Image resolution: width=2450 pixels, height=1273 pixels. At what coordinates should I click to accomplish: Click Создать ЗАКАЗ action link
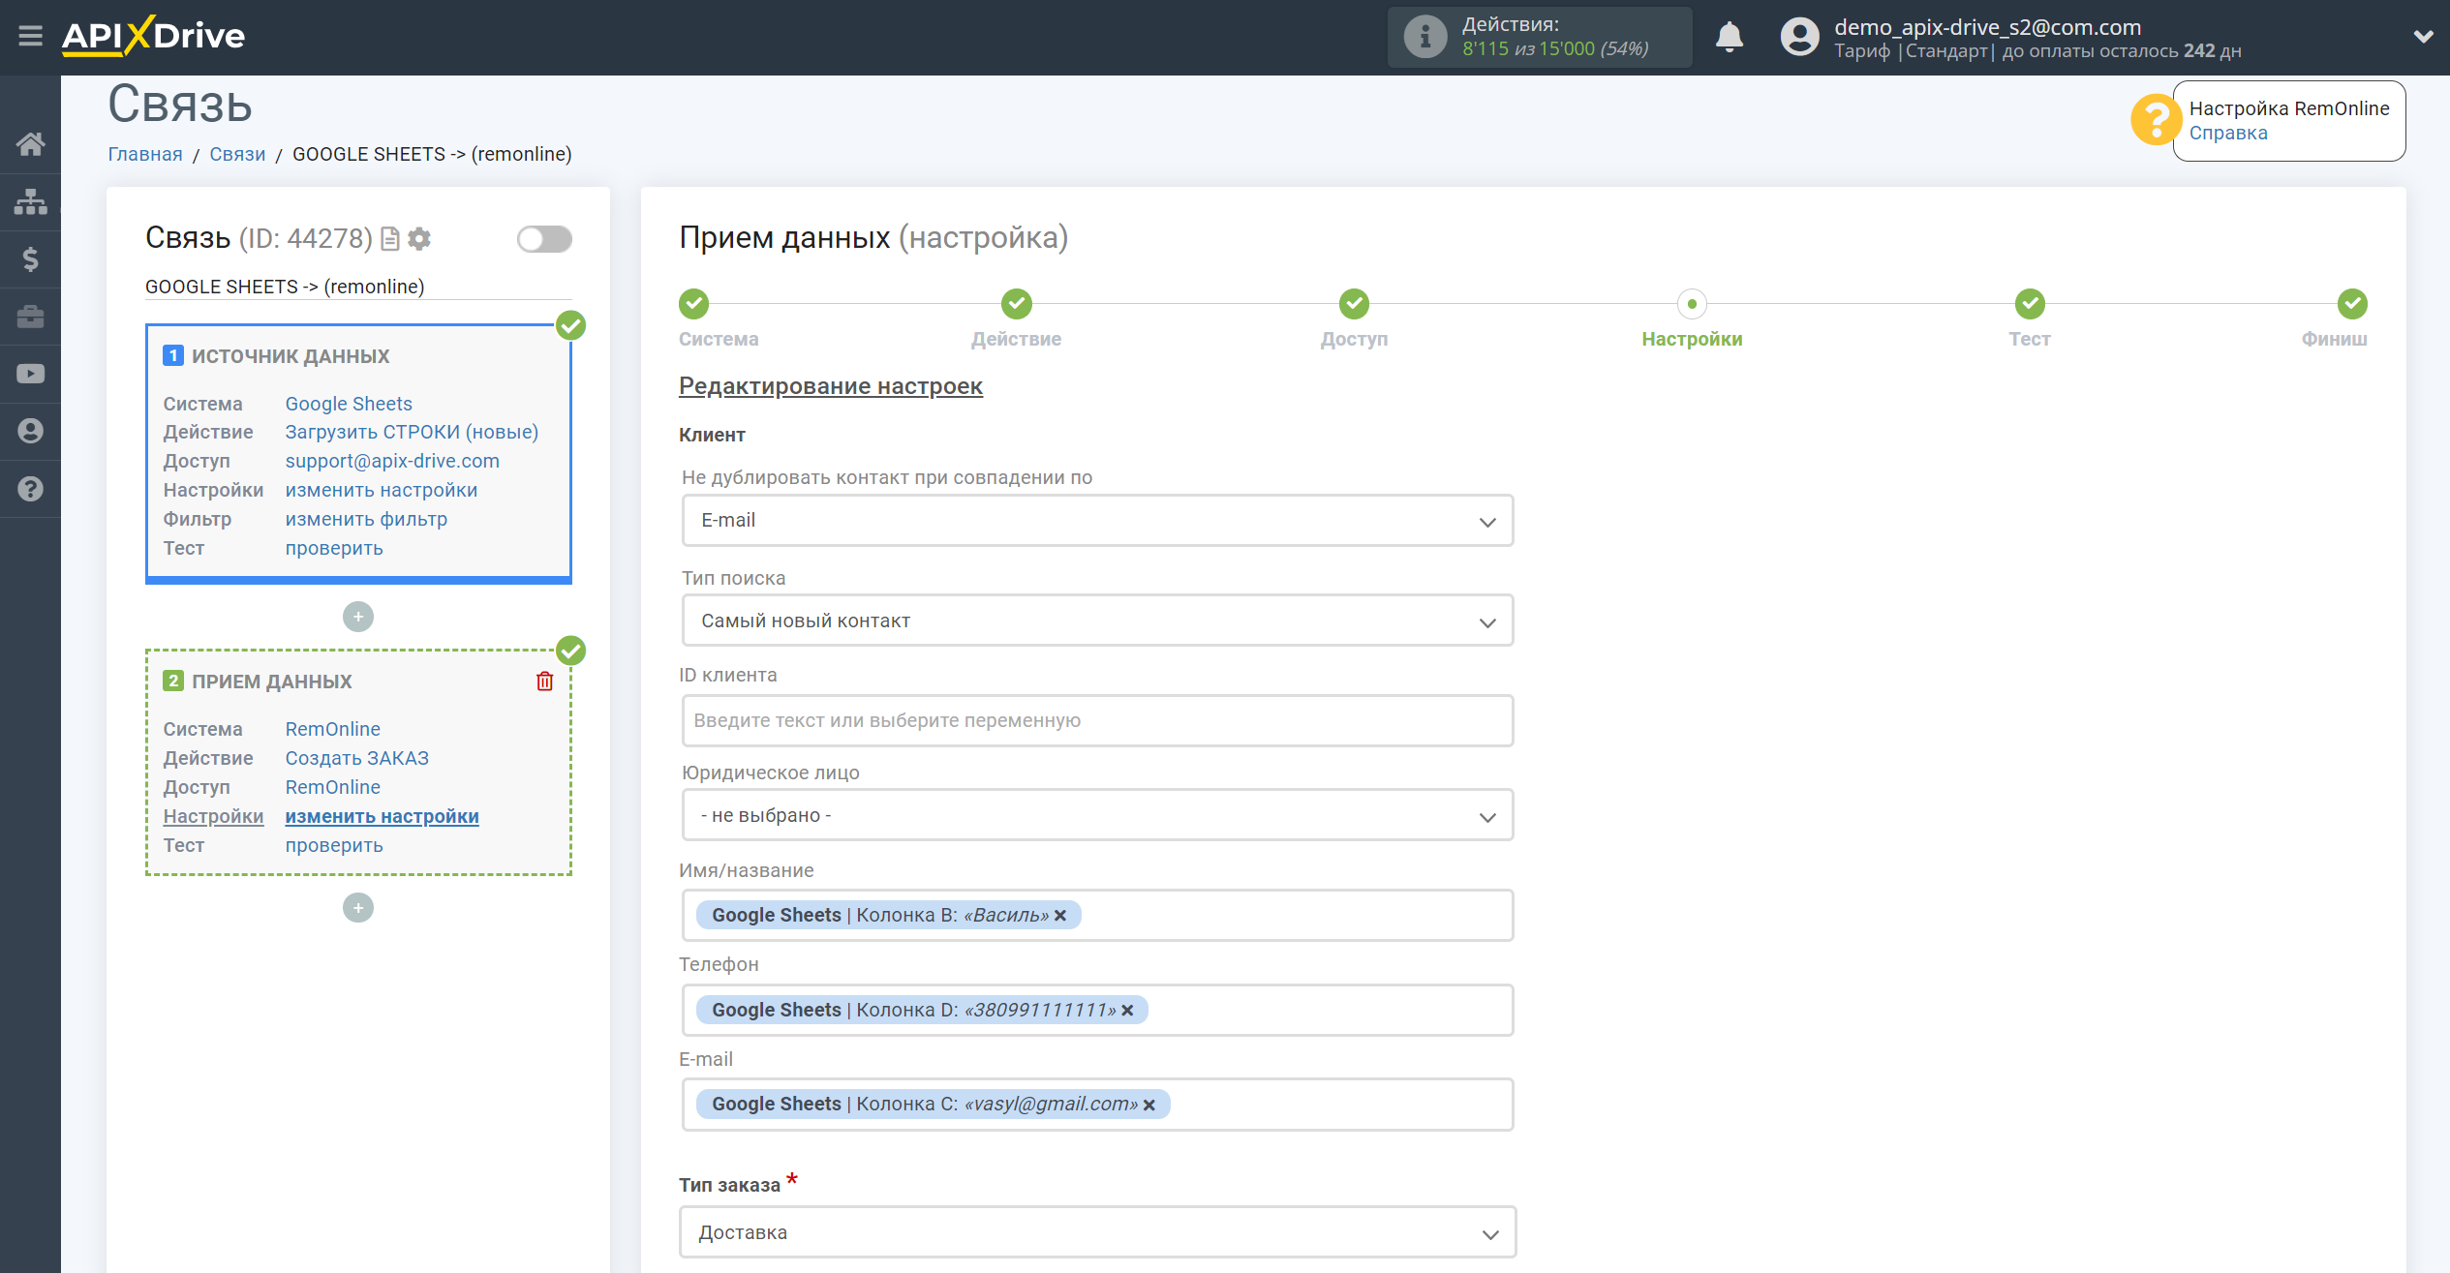356,758
